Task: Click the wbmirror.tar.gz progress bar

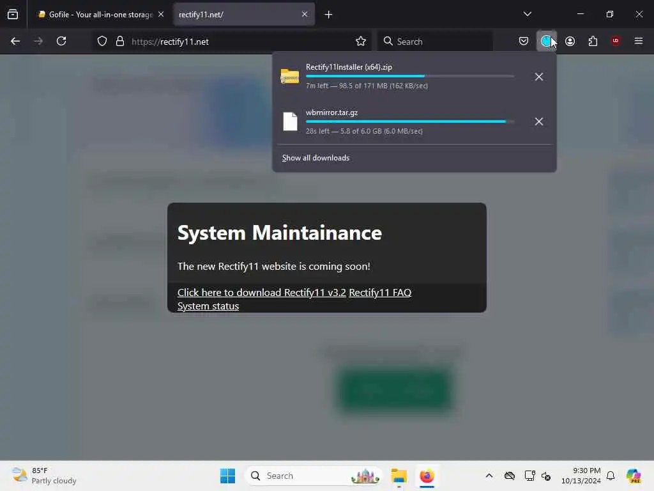Action: (x=409, y=121)
